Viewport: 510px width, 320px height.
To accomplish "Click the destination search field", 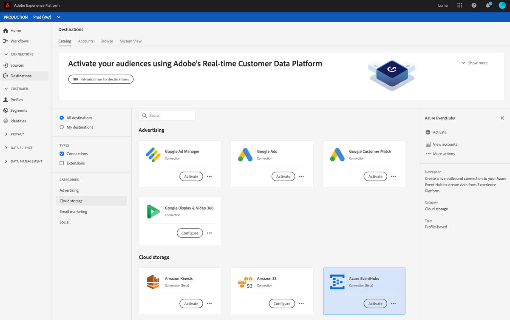I will point(167,115).
